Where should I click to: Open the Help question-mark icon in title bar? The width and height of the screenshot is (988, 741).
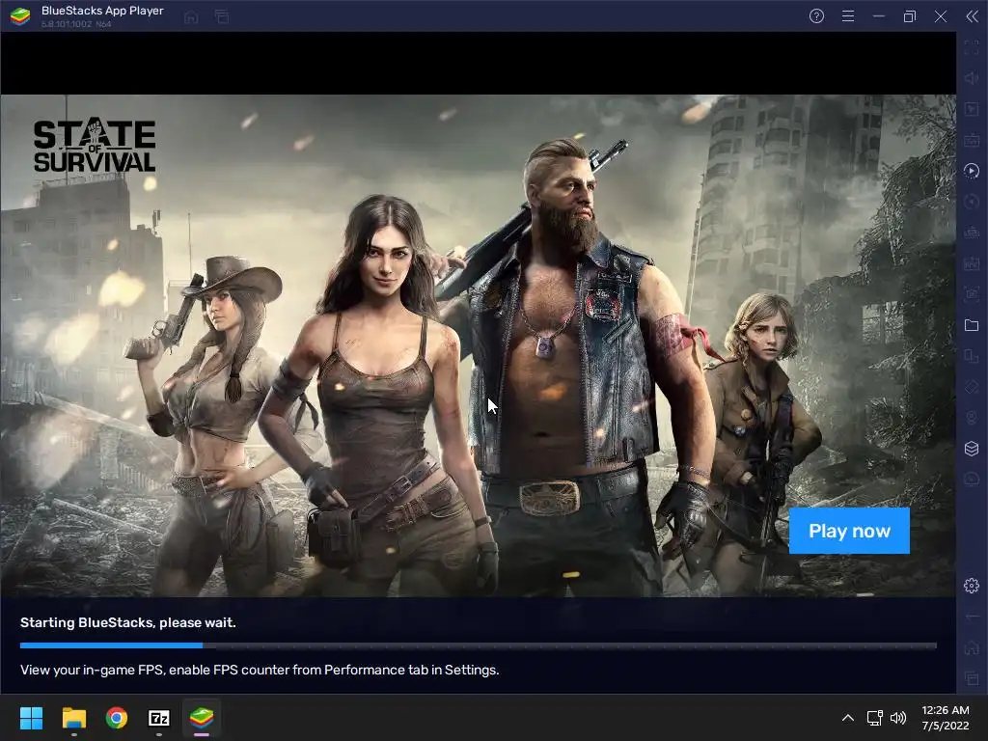[x=816, y=16]
